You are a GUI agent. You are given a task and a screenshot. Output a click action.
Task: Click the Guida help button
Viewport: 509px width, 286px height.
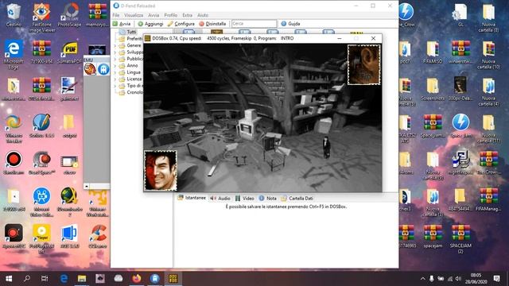(x=290, y=24)
